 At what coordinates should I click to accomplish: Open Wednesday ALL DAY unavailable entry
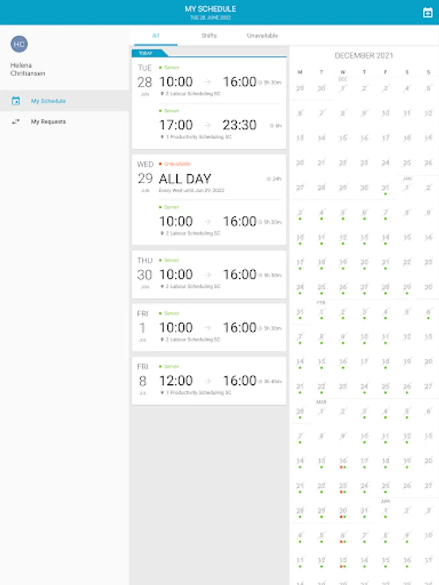point(209,177)
